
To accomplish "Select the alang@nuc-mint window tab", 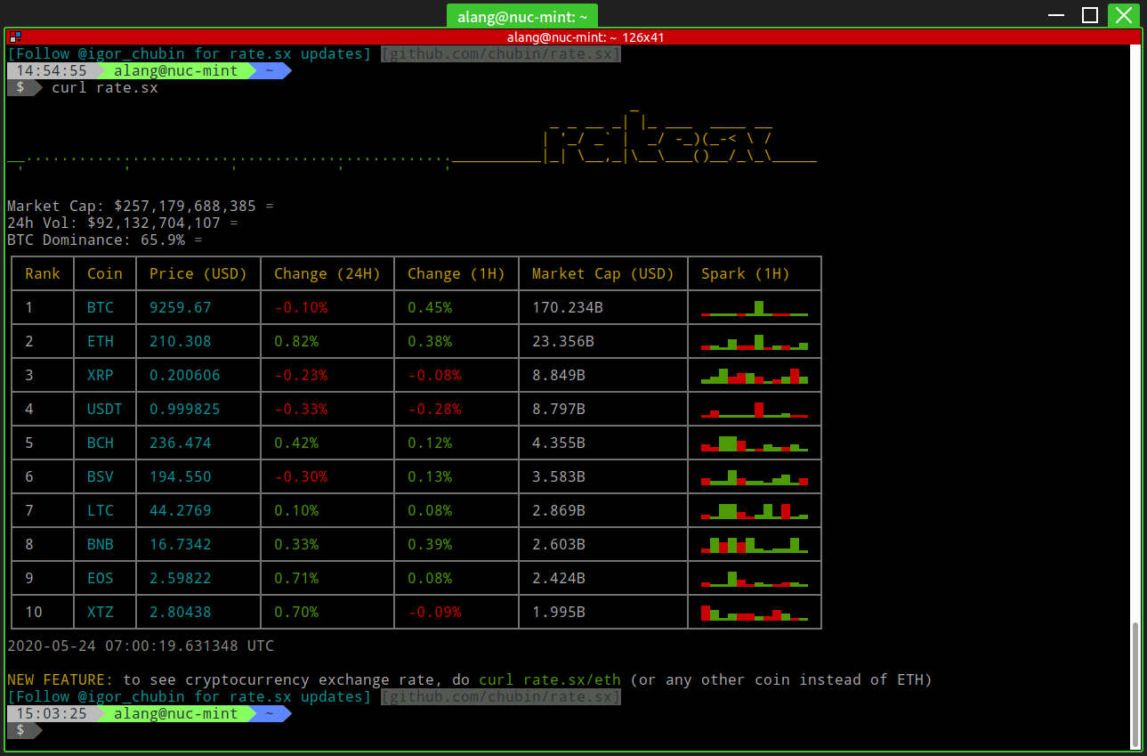I will [522, 16].
